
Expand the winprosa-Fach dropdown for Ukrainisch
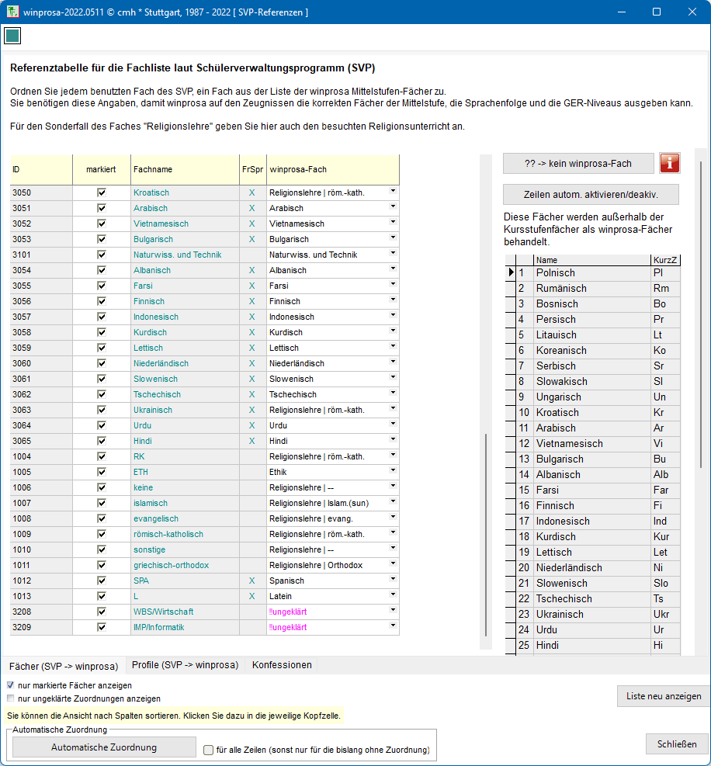point(393,408)
